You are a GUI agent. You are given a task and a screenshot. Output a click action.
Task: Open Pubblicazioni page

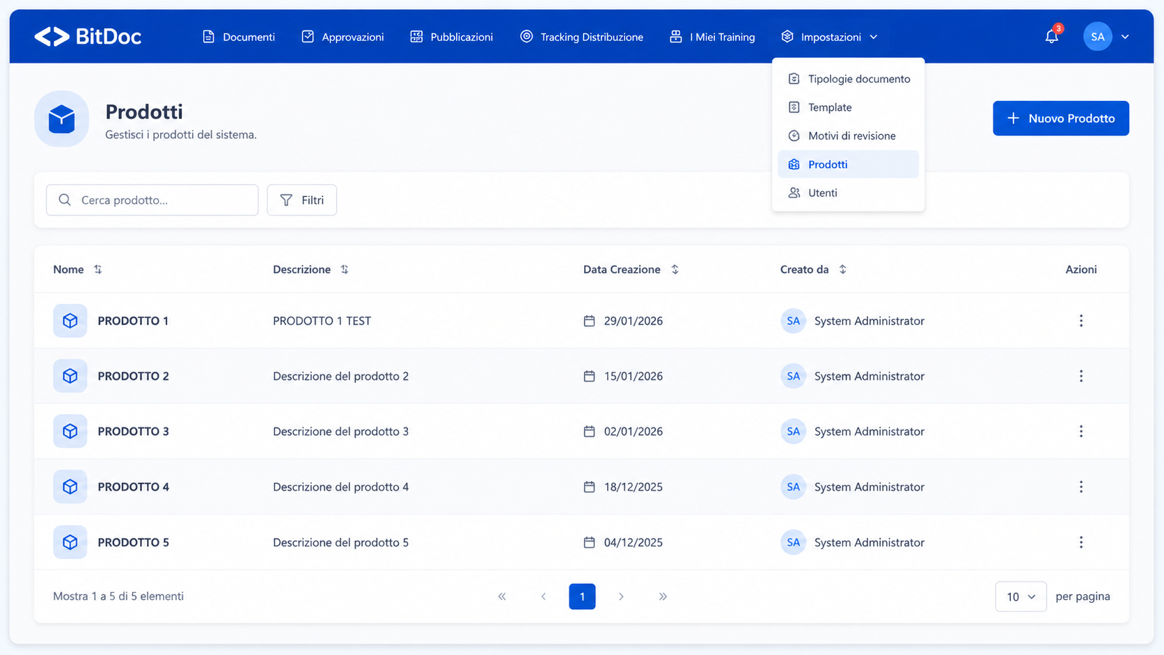pos(452,37)
